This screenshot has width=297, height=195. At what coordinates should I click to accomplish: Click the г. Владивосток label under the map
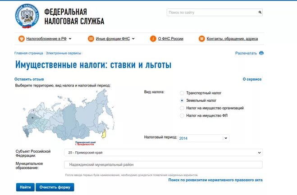(x=85, y=144)
